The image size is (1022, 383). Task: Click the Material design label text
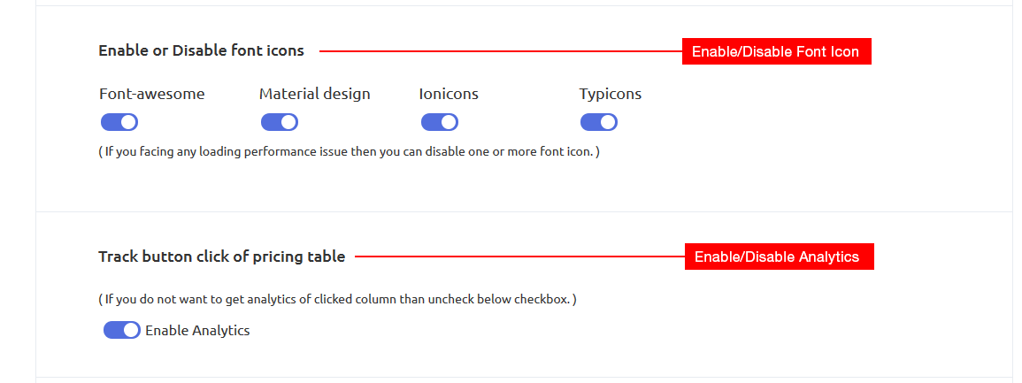315,94
